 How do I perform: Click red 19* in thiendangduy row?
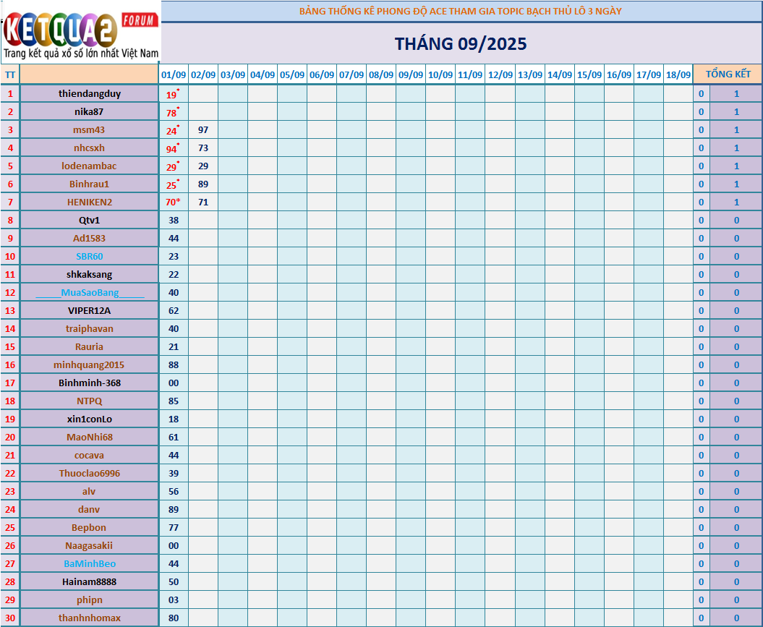coord(173,94)
